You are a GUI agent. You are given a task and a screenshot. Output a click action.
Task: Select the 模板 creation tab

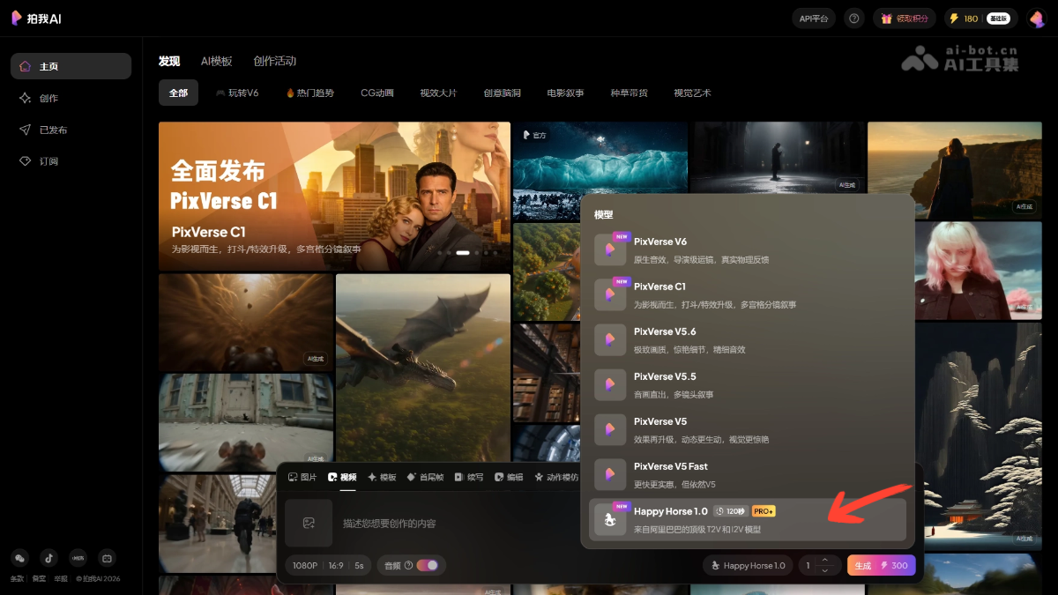point(383,477)
